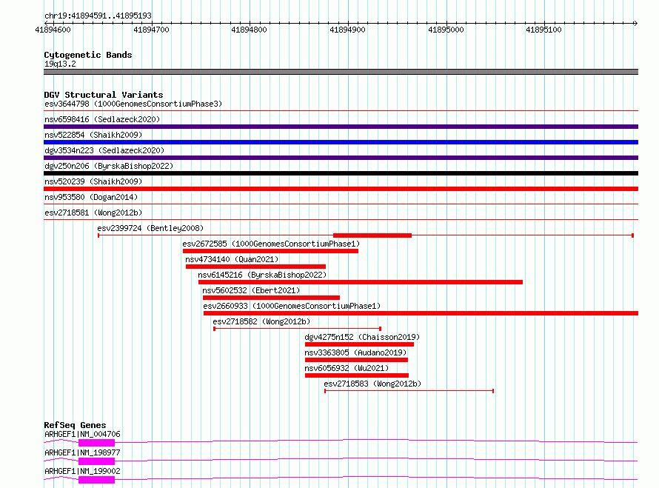Click the red bar of nsv520239
This screenshot has height=488, width=659.
point(341,189)
